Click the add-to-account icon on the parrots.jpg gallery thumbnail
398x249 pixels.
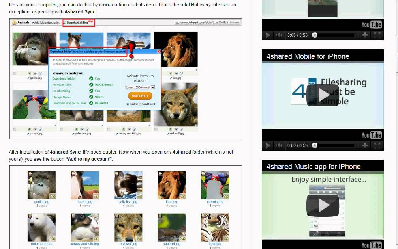(226, 196)
